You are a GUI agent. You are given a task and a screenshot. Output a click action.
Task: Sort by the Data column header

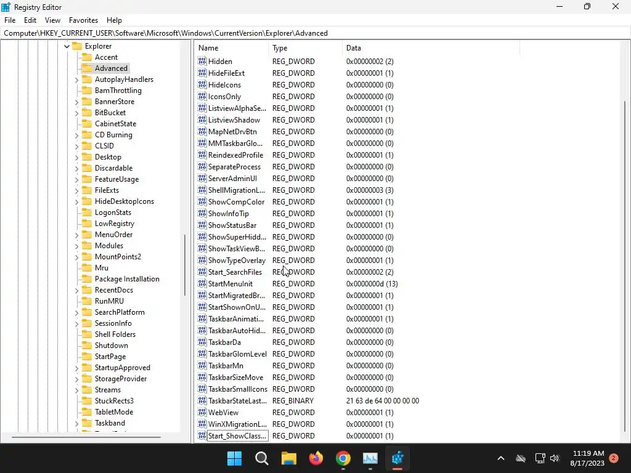[431, 48]
